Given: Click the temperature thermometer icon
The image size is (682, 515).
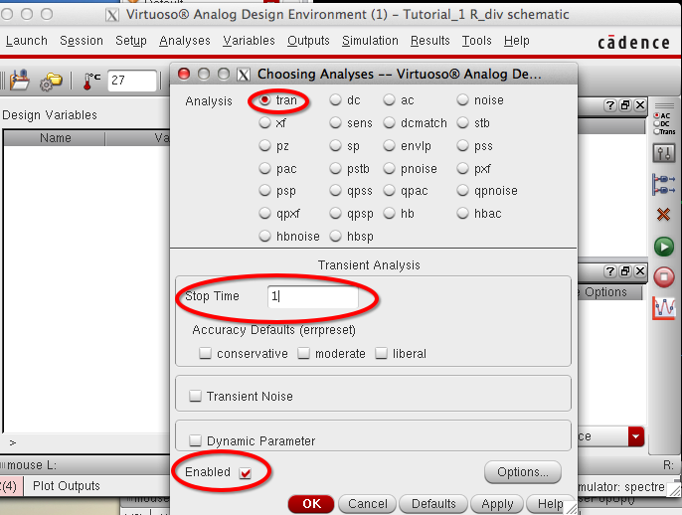Looking at the screenshot, I should point(90,81).
